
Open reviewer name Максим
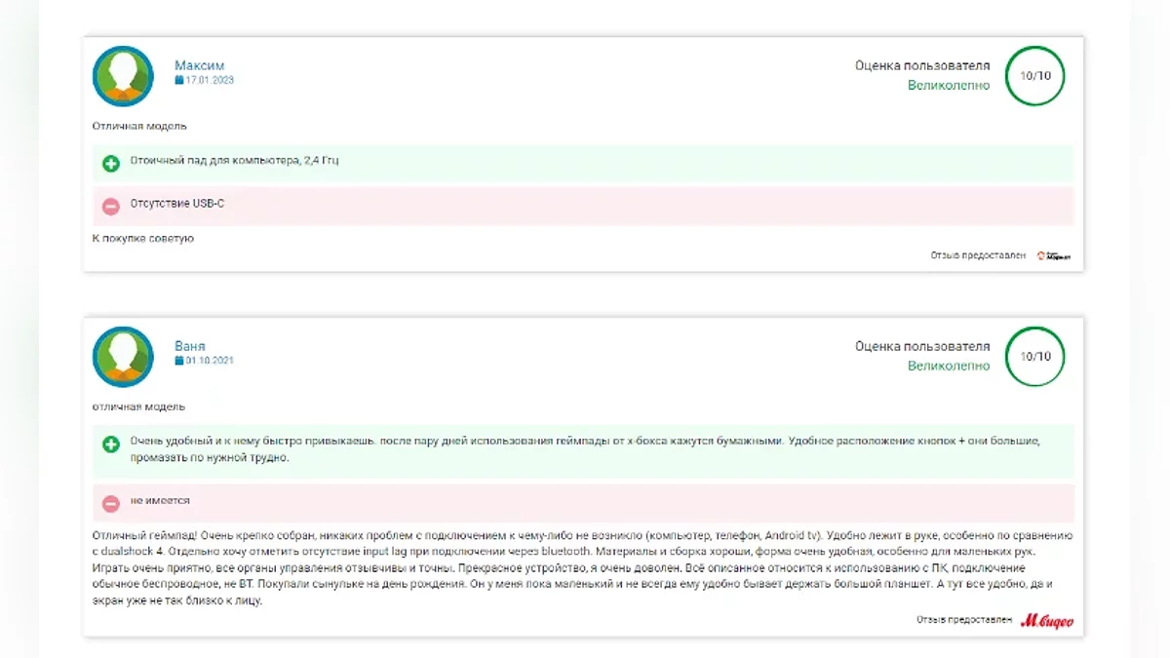199,65
